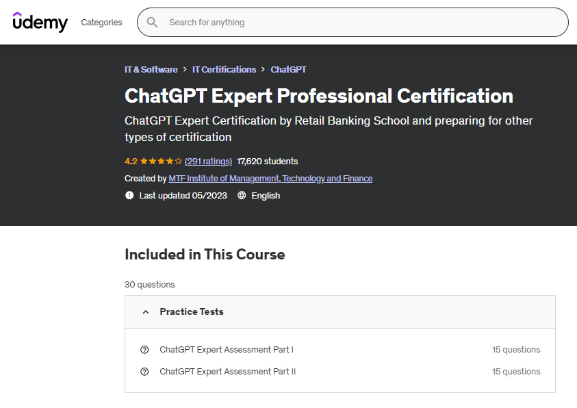The height and width of the screenshot is (408, 577).
Task: Select ChatGPT Expert Assessment Part I
Action: (227, 350)
